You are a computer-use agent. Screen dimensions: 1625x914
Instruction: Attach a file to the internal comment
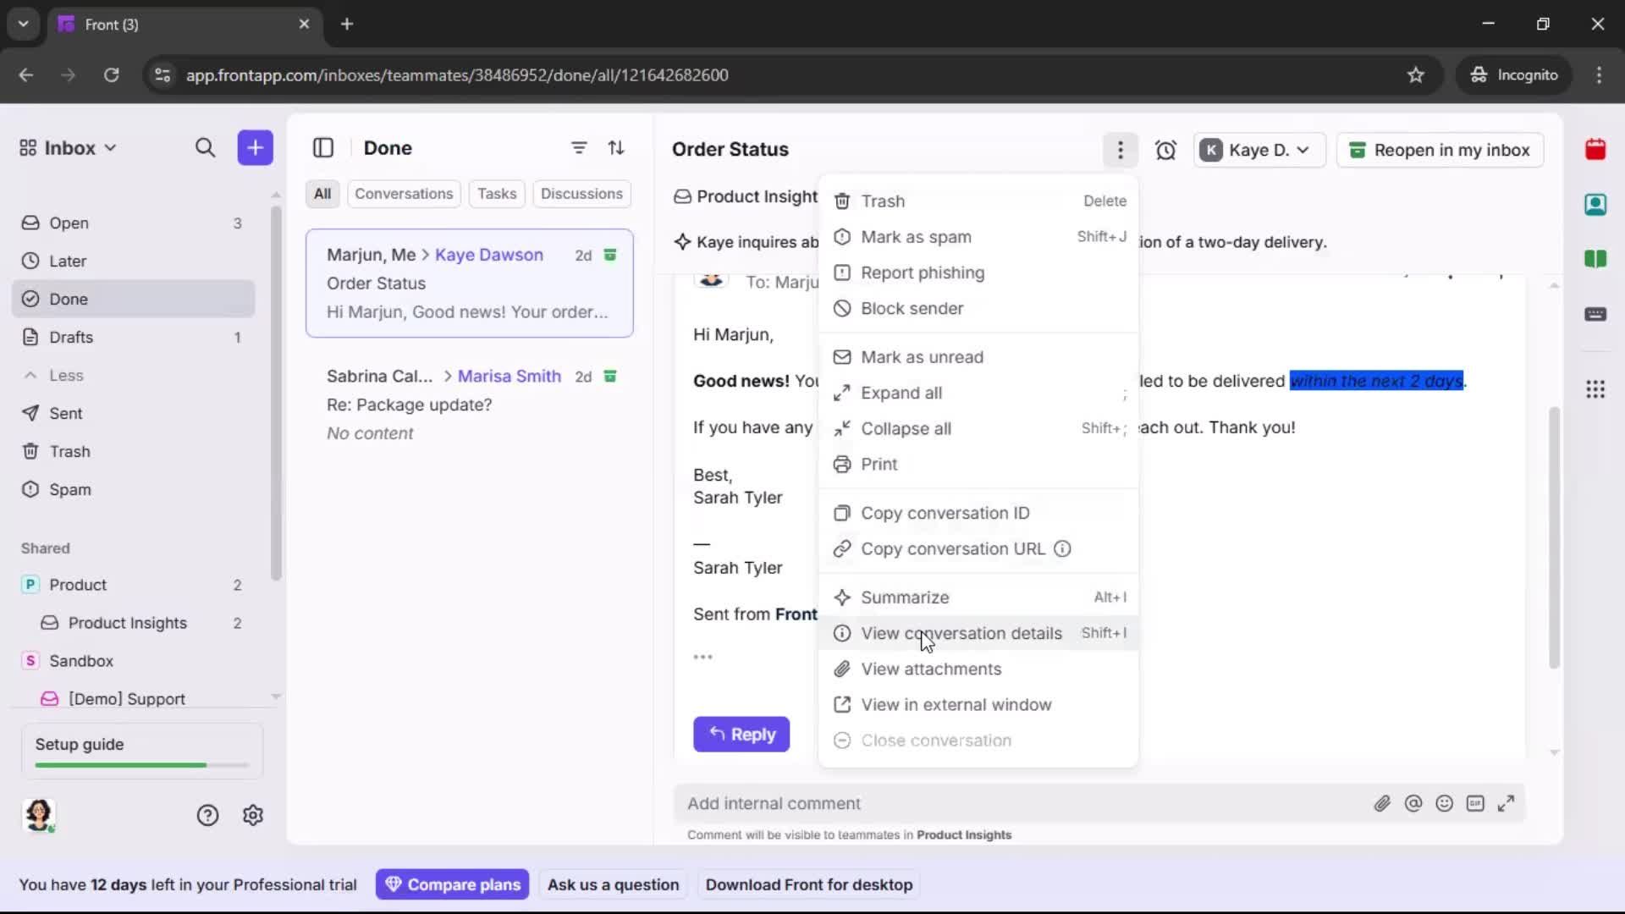(x=1383, y=803)
